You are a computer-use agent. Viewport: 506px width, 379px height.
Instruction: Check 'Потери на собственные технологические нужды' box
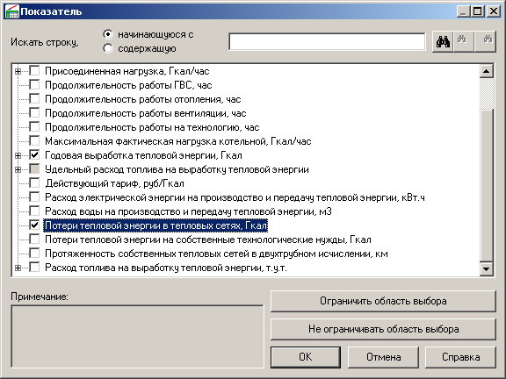pyautogui.click(x=34, y=240)
